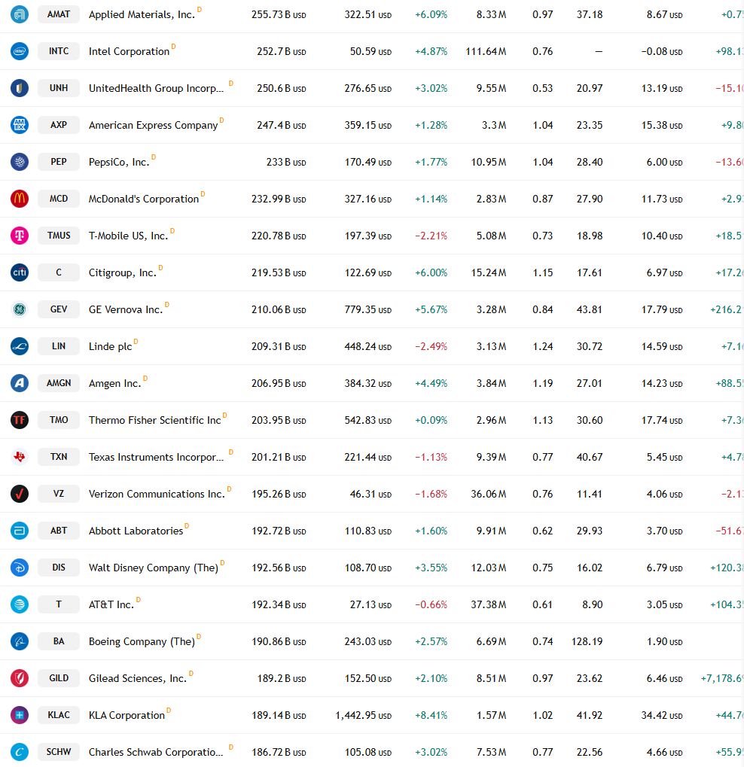Click the Citigroup logo icon

coord(20,272)
